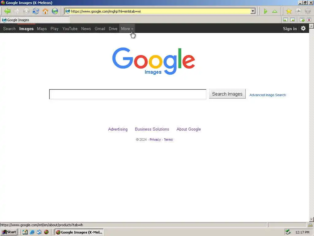Open the URL bar dropdown arrow
This screenshot has width=314, height=236.
click(253, 11)
